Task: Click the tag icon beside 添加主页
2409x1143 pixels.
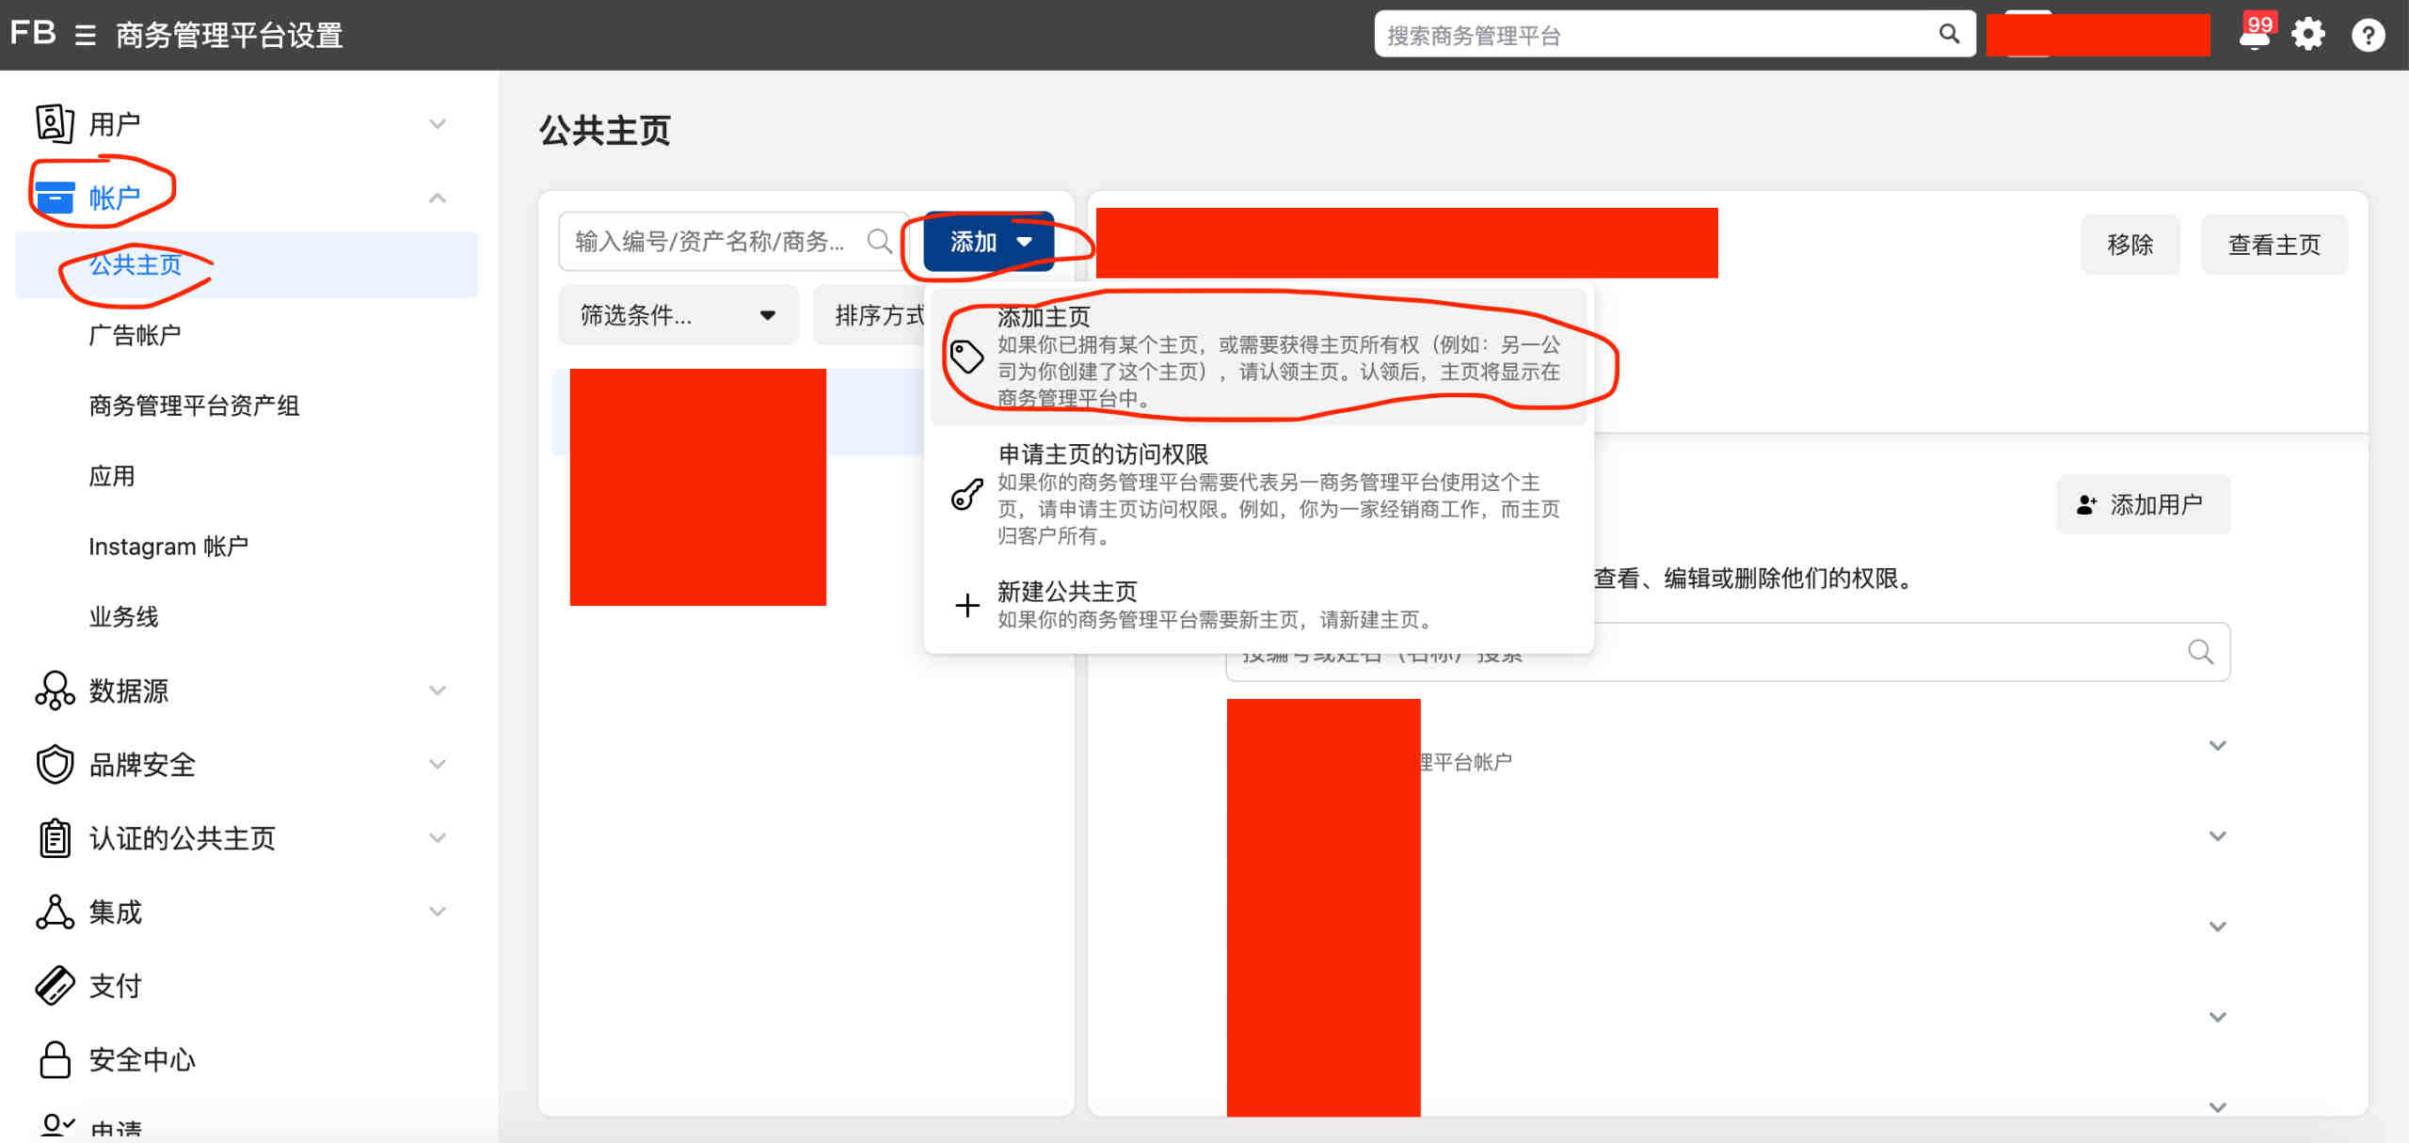Action: tap(966, 357)
